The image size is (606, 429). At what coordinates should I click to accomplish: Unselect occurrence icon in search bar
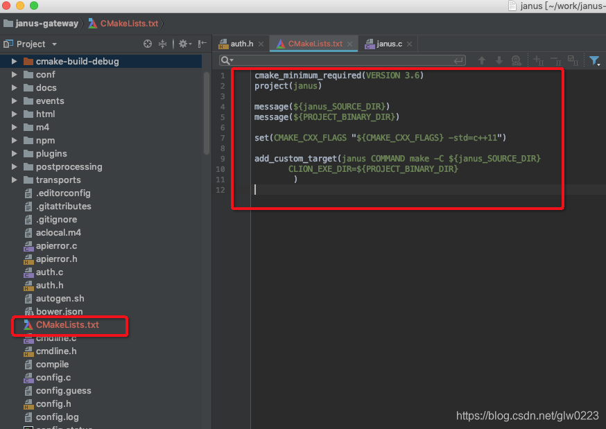[556, 60]
